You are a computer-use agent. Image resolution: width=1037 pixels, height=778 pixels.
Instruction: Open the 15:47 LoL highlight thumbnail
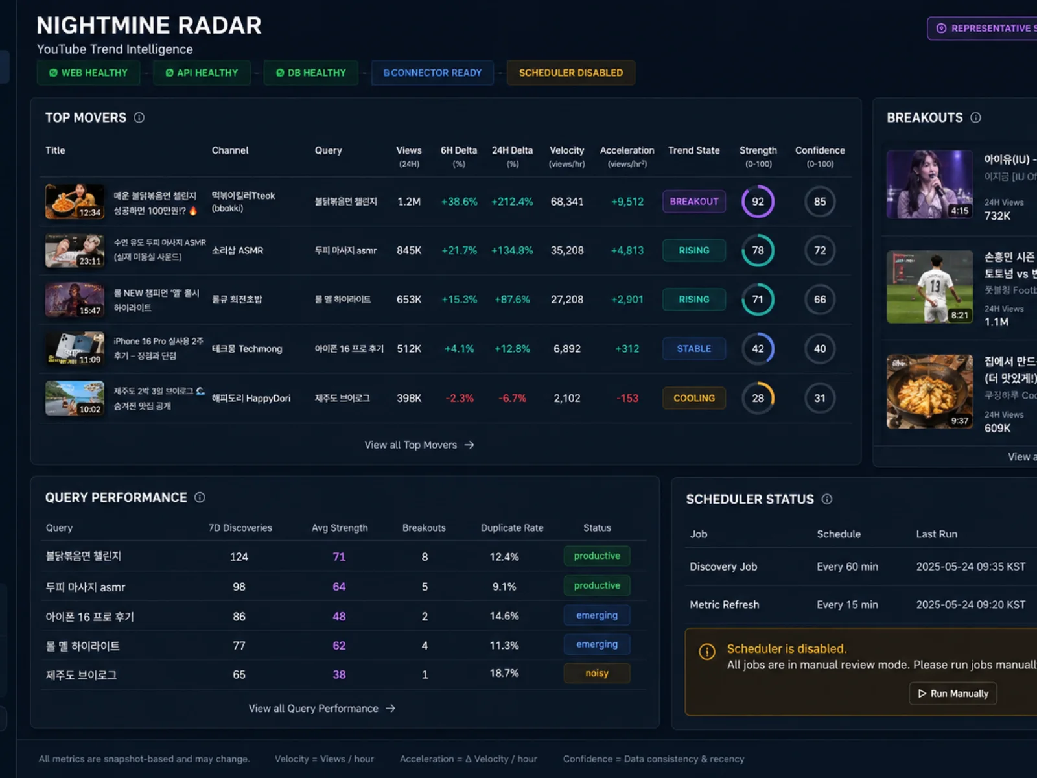[75, 300]
